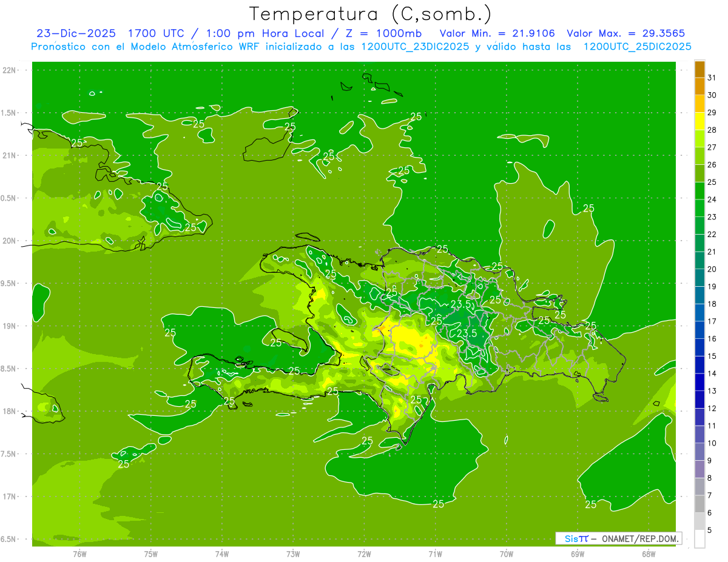Click the legend value 8

(x=710, y=478)
